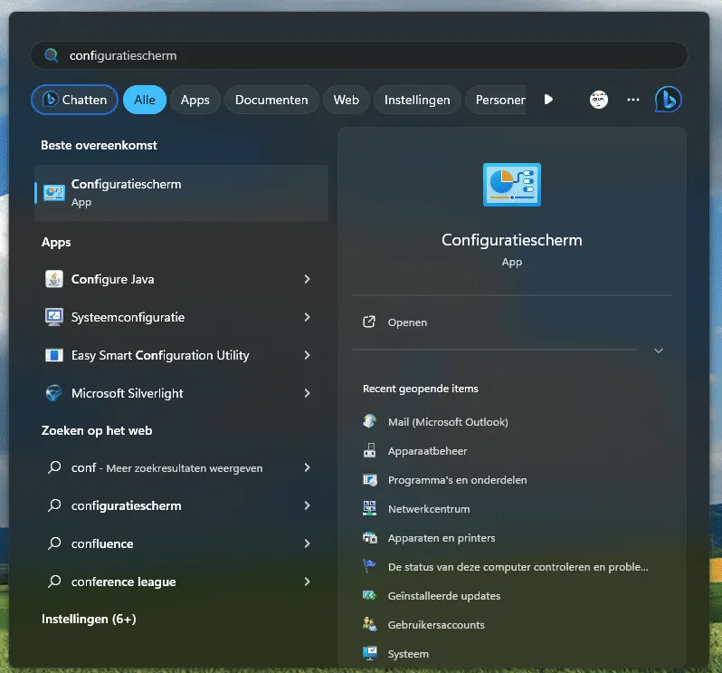Click the search input field
This screenshot has width=722, height=673.
tap(362, 55)
